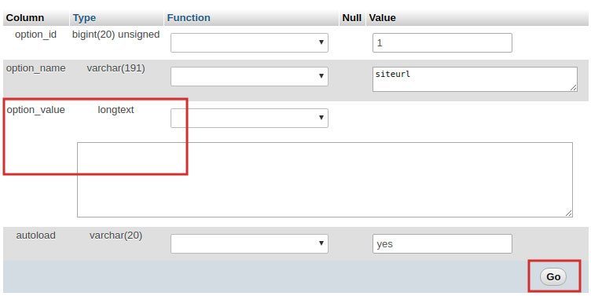Open the option_value Function dropdown
The image size is (591, 296).
[249, 118]
